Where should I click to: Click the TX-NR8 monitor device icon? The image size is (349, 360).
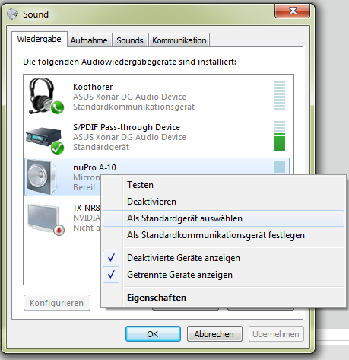point(46,220)
